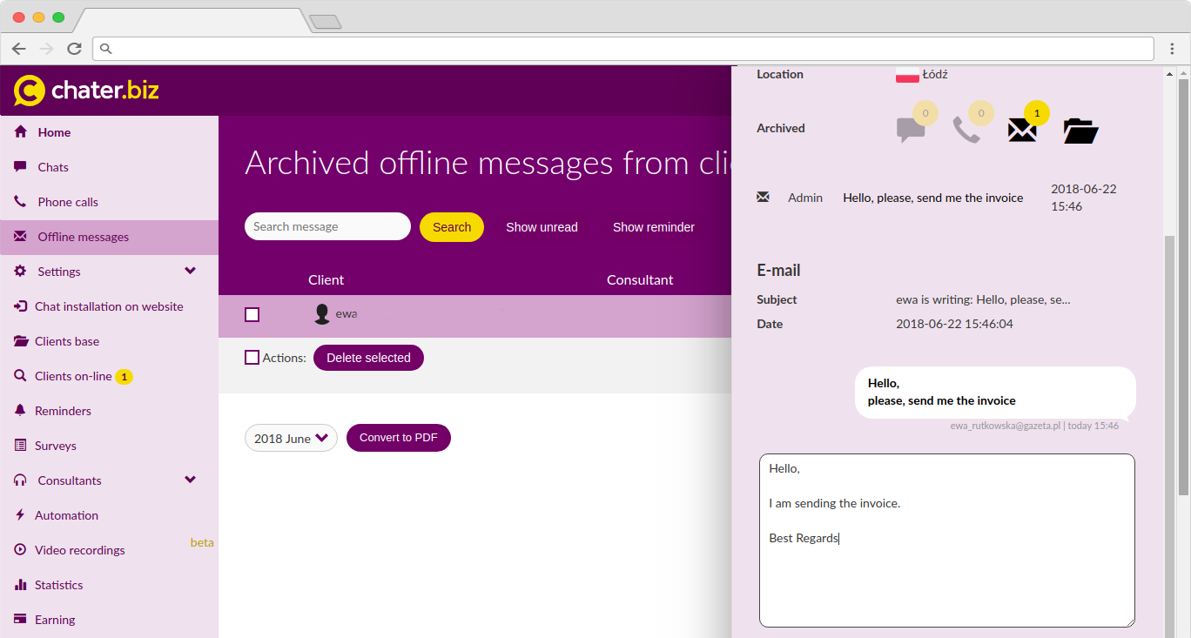Viewport: 1191px width, 638px height.
Task: Click the Client column header
Action: tap(326, 279)
